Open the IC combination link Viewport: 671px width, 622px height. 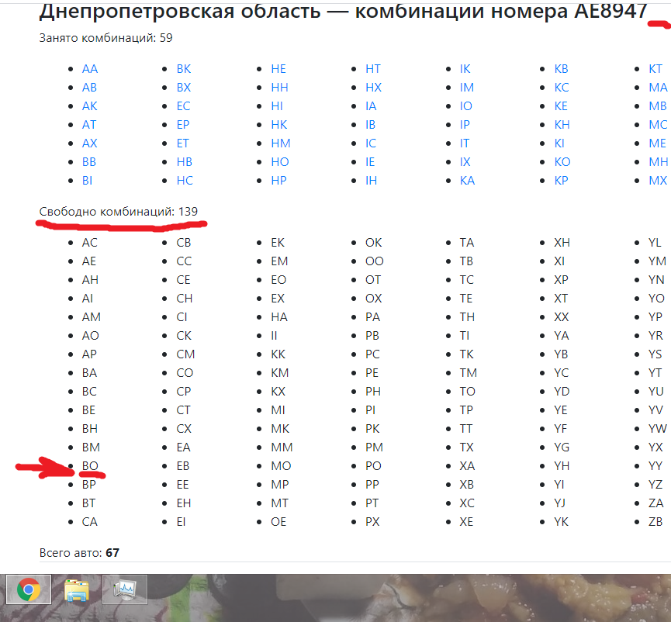(x=371, y=143)
